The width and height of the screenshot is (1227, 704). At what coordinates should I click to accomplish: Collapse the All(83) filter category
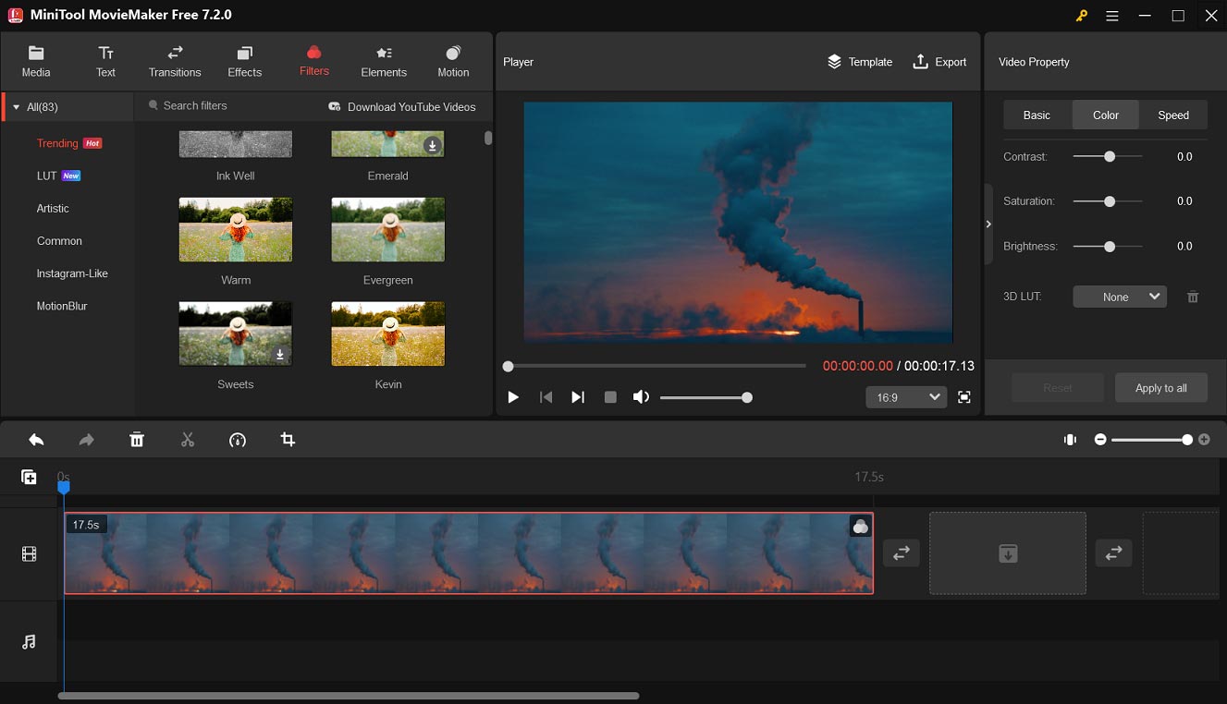pos(16,107)
